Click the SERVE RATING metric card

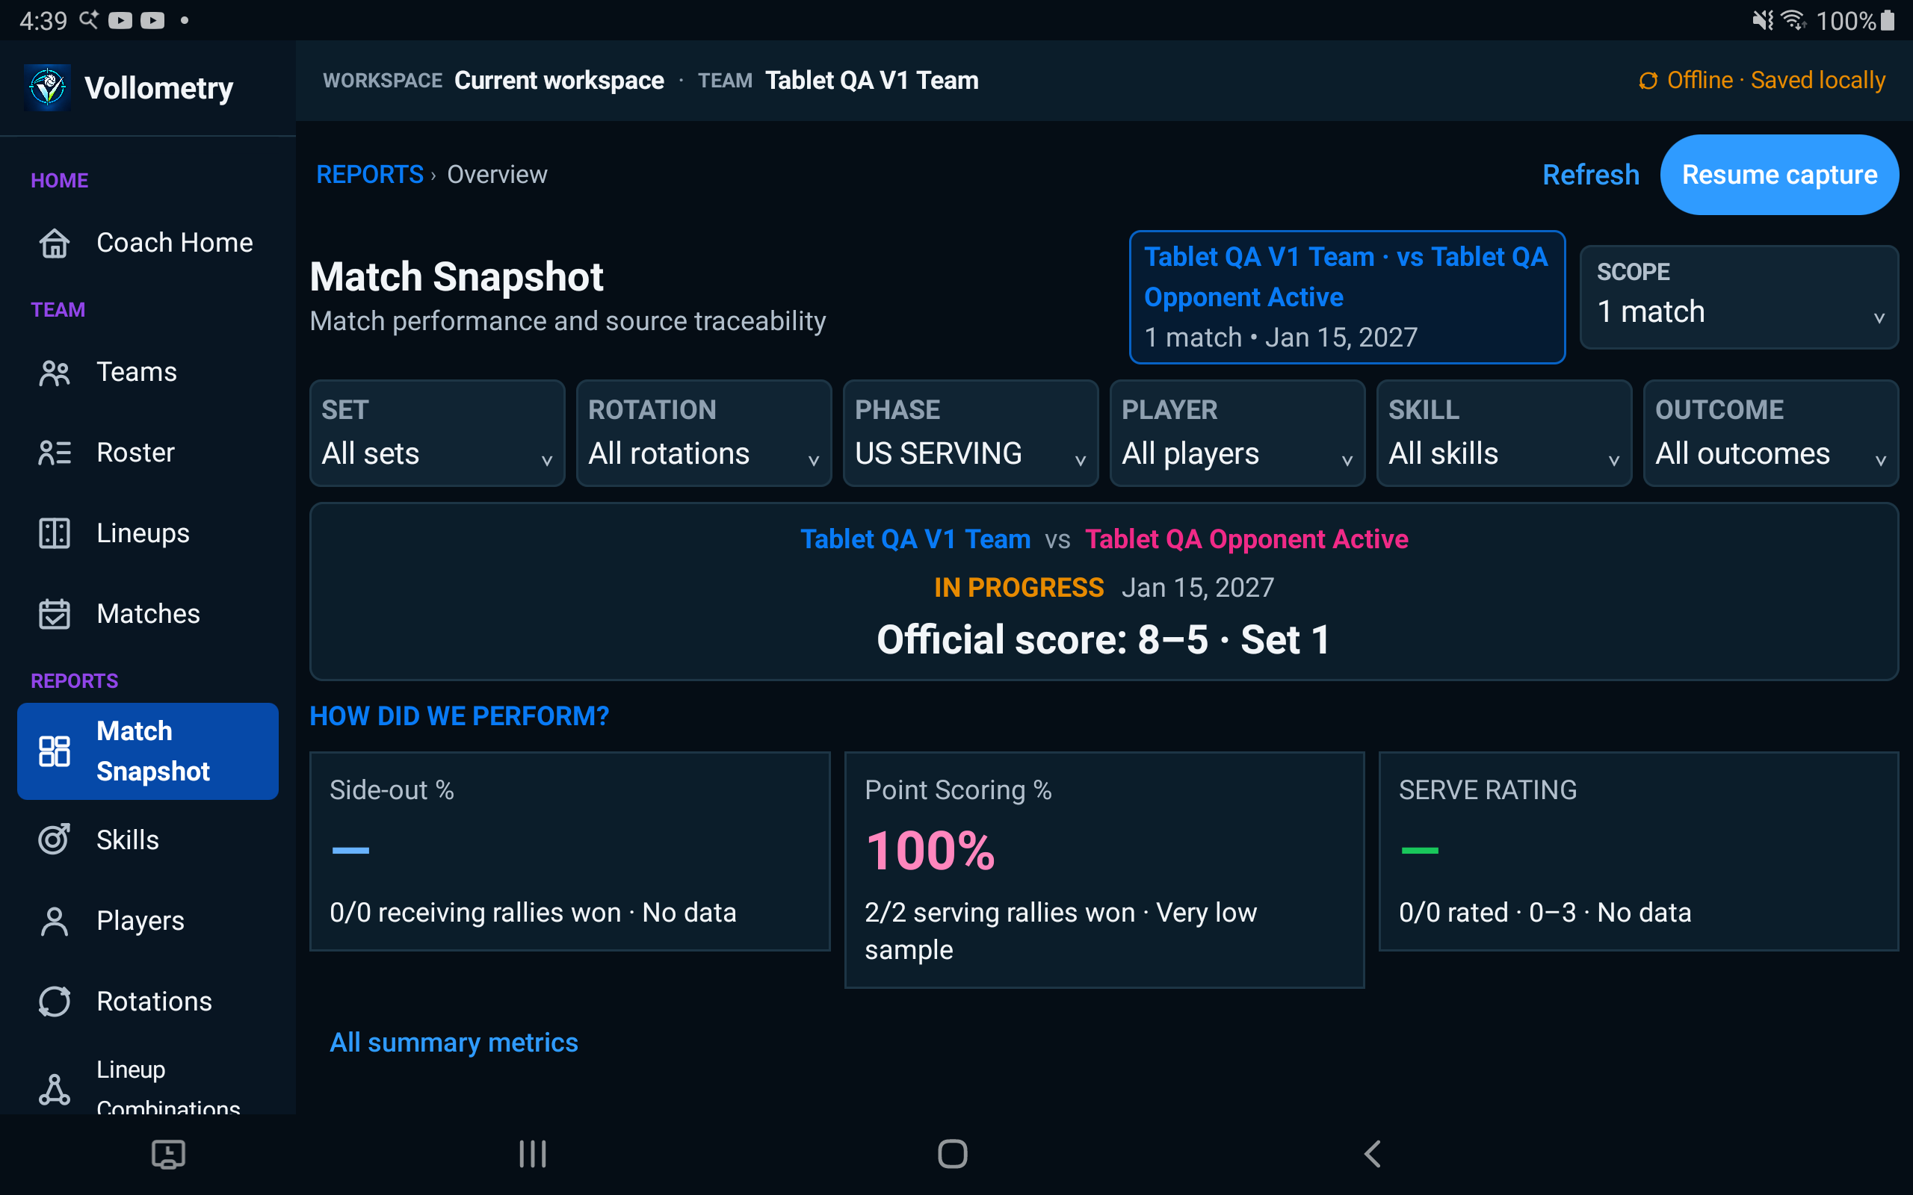(x=1639, y=851)
